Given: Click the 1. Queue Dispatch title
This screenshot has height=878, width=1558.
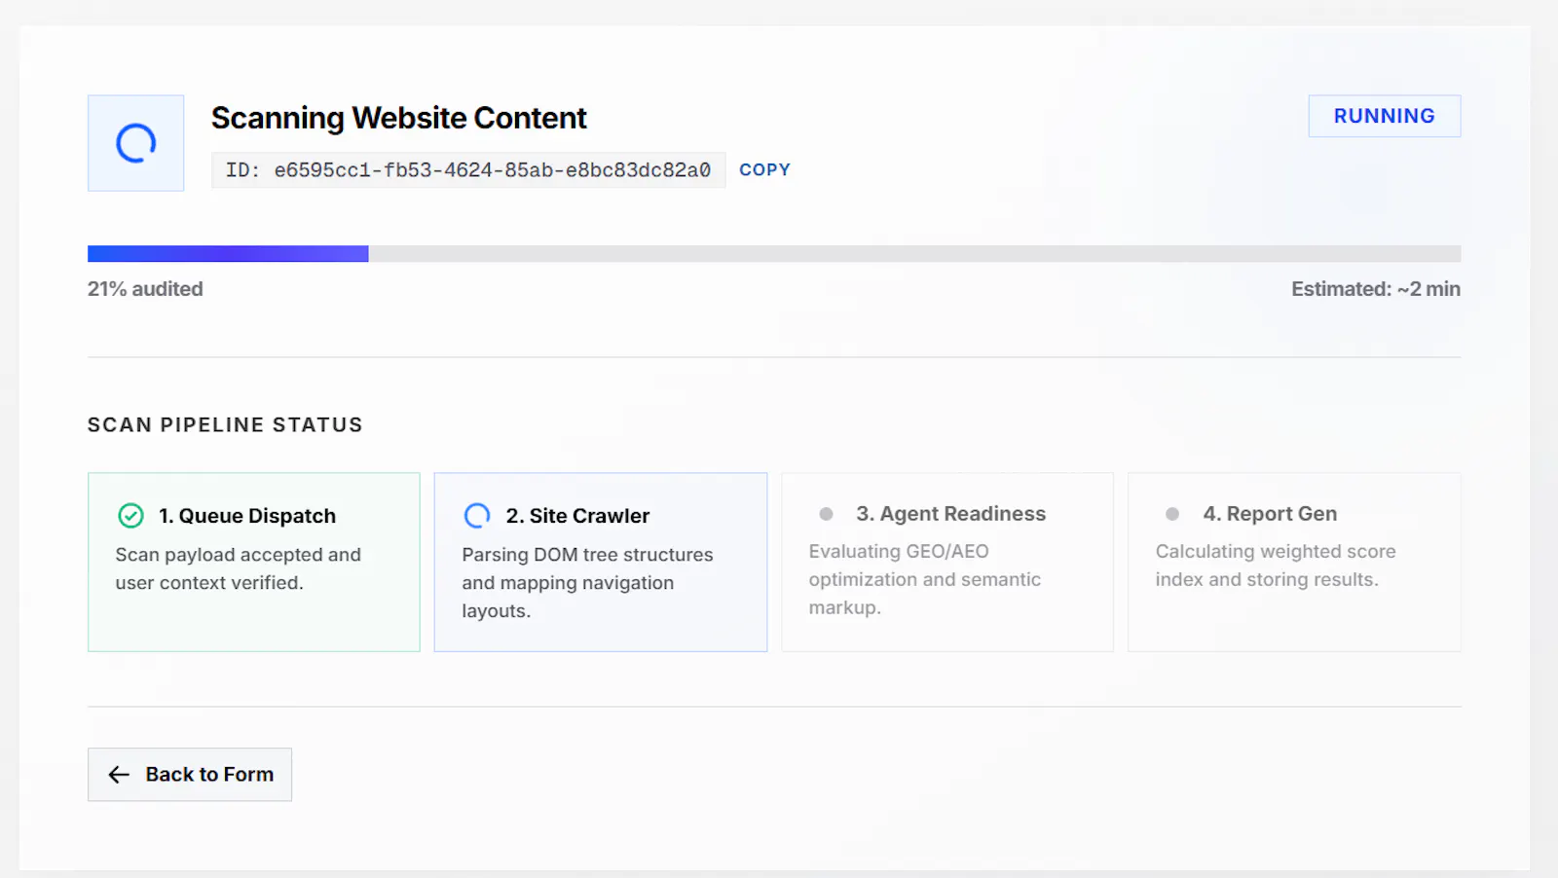Looking at the screenshot, I should coord(247,516).
